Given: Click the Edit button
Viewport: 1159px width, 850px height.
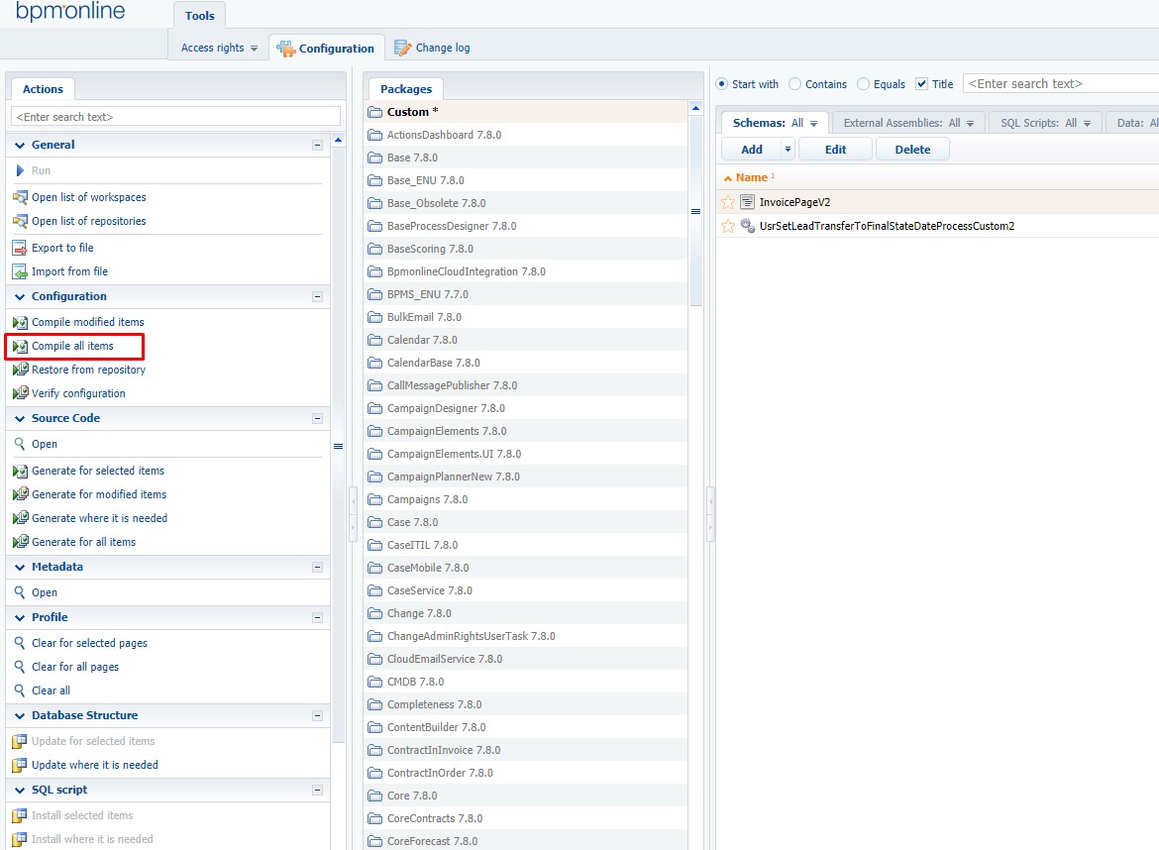Looking at the screenshot, I should point(835,150).
